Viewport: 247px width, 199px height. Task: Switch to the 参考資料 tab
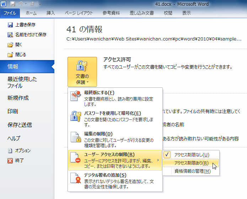pos(111,13)
